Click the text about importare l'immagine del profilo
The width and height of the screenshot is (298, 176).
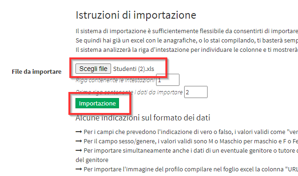point(191,169)
